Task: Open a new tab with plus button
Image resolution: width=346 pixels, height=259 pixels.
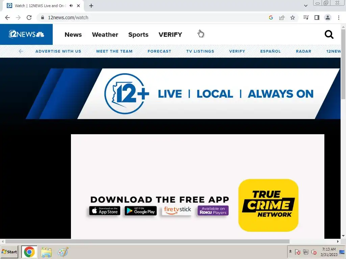Action: tap(91, 6)
